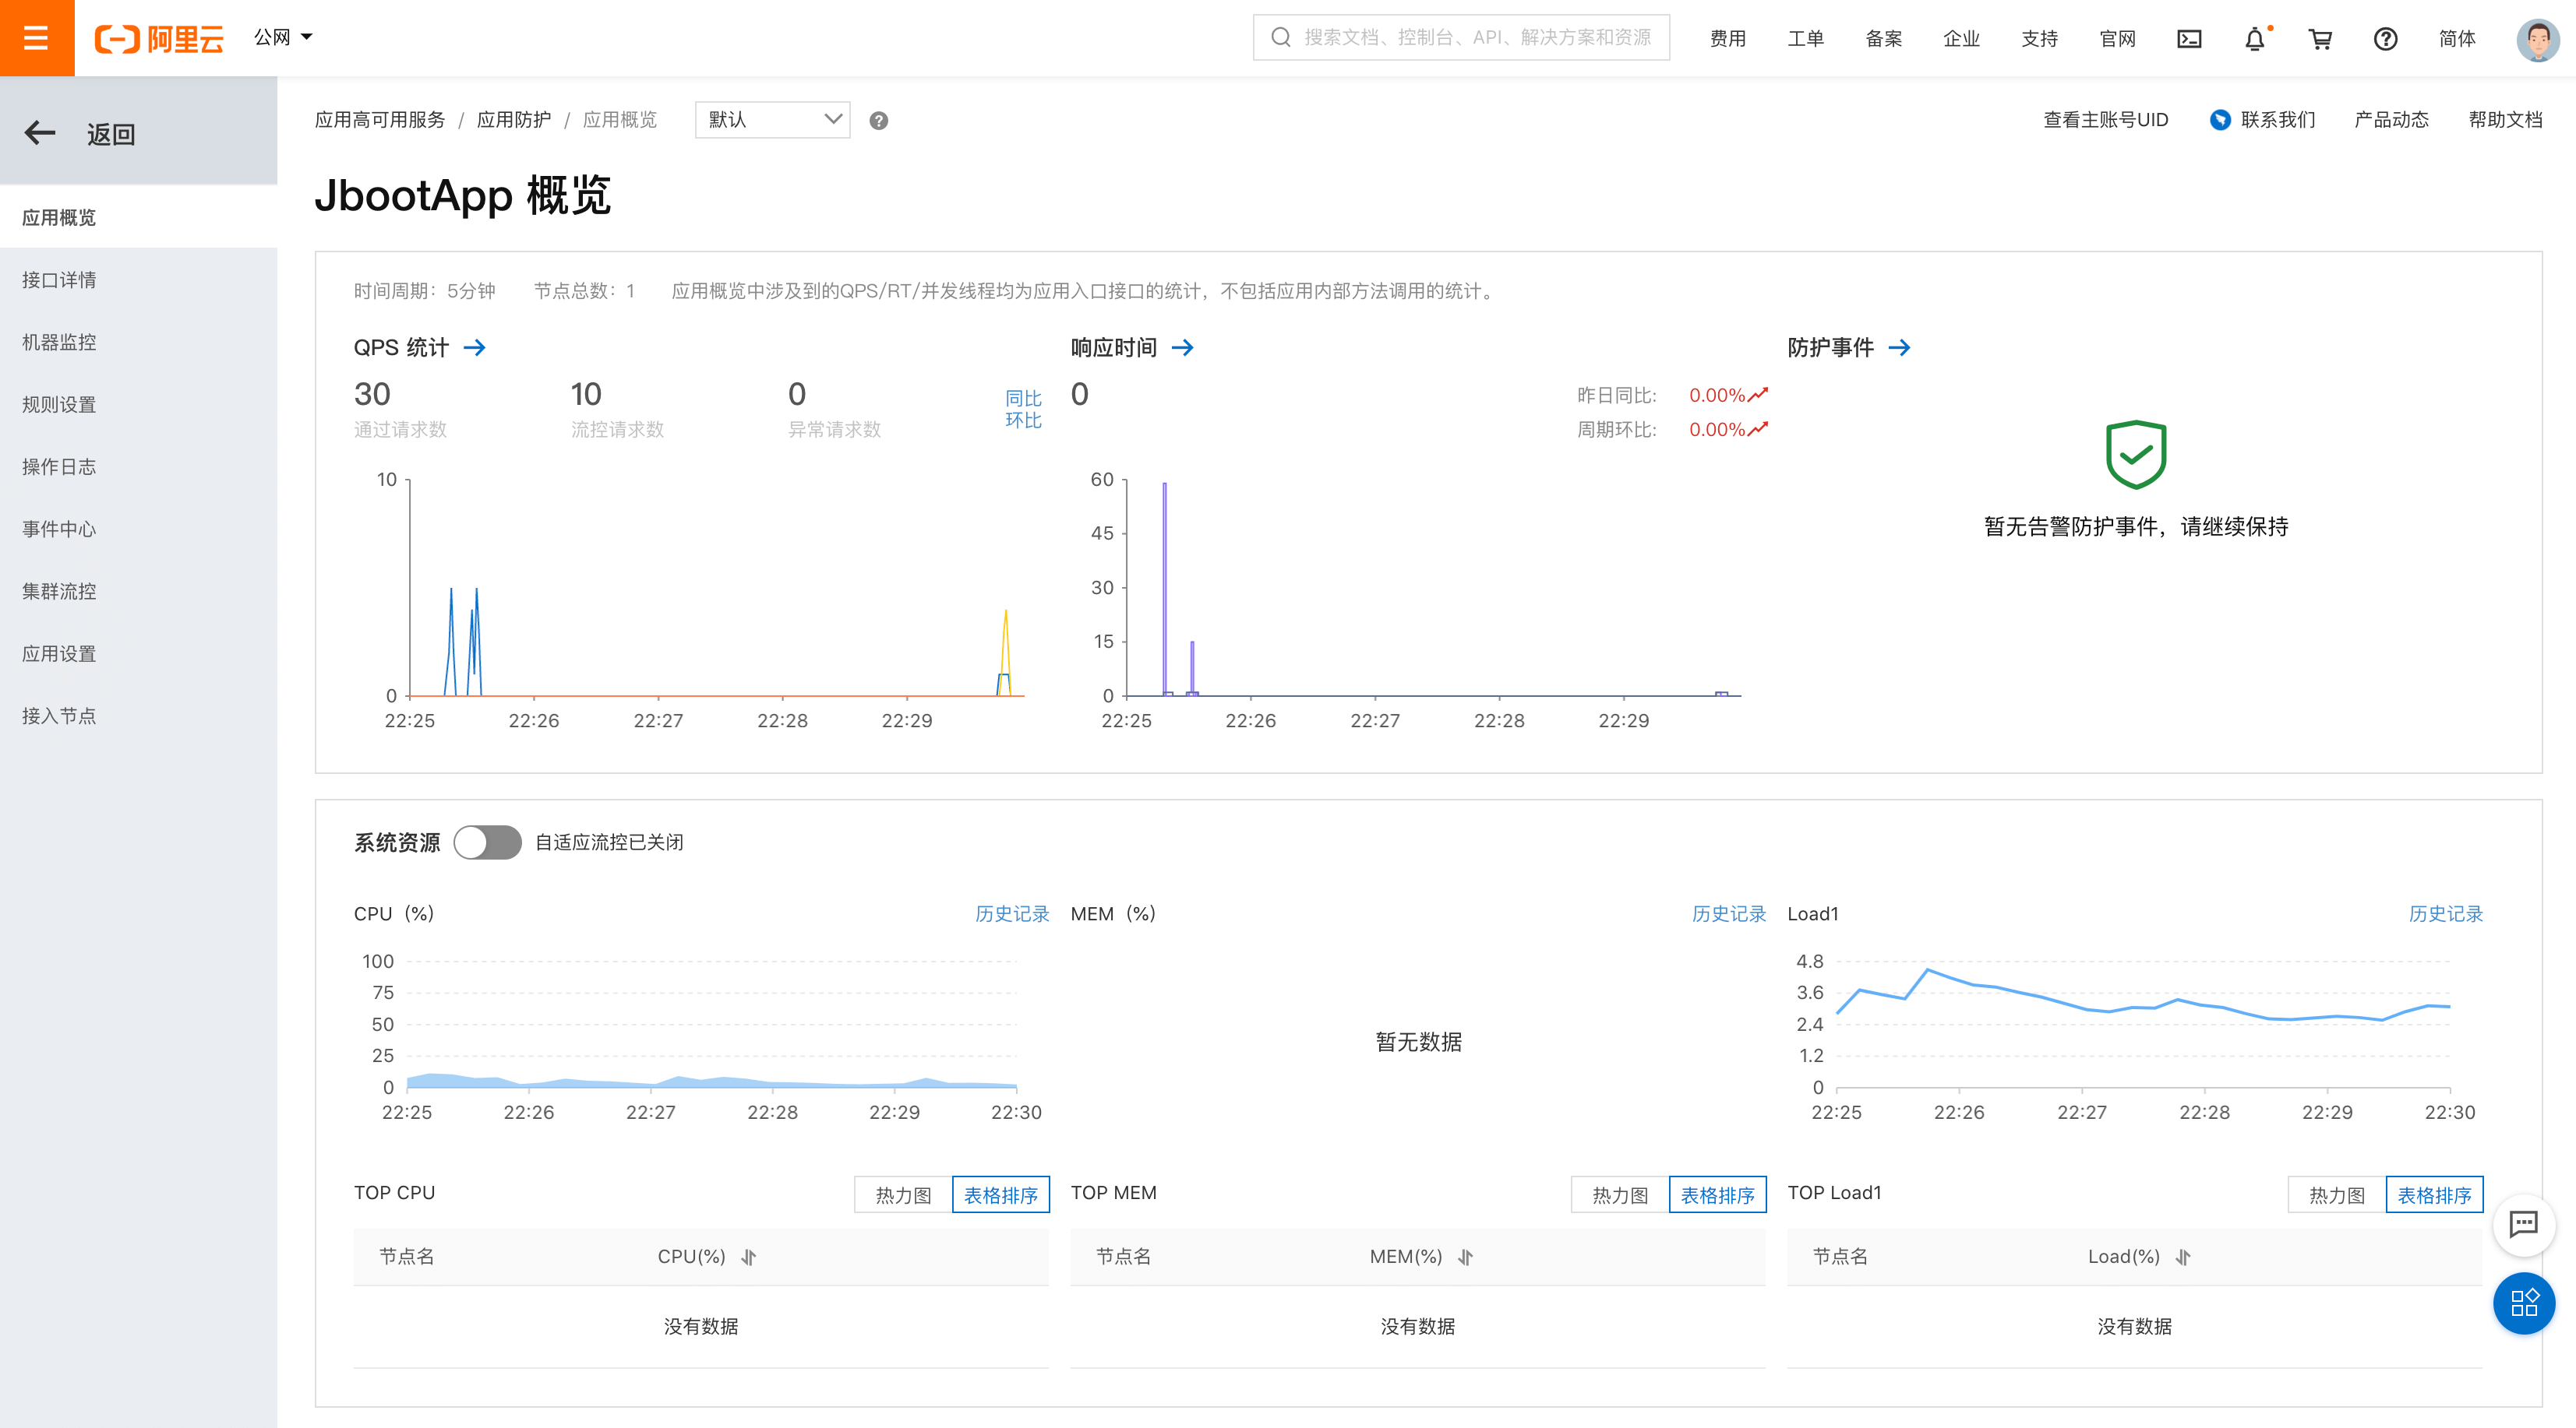The image size is (2576, 1428).
Task: Open the Cloud Shell terminal icon
Action: point(2189,39)
